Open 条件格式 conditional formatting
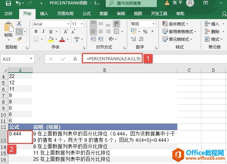227x164 pixels. (x=175, y=24)
